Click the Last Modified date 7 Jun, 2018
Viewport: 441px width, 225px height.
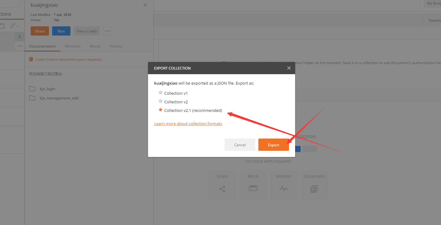point(62,15)
